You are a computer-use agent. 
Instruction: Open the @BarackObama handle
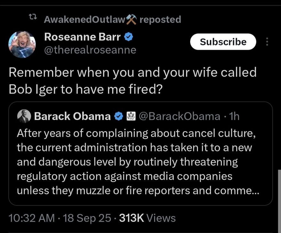pos(179,116)
